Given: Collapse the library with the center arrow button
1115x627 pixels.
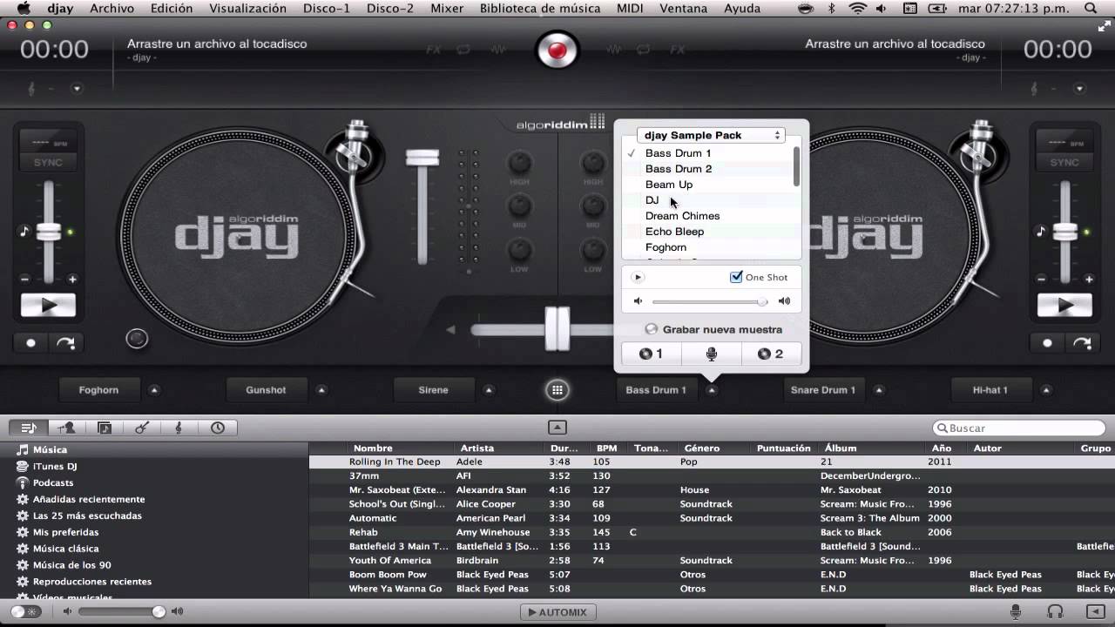Looking at the screenshot, I should [557, 428].
